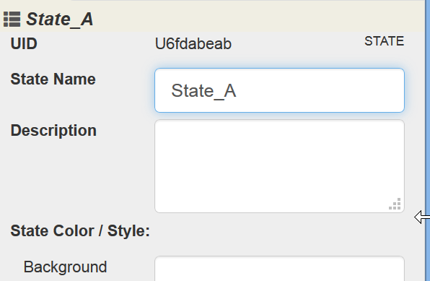Click the blue vertical panel divider
Viewport: 430px width, 281px height.
click(427, 140)
